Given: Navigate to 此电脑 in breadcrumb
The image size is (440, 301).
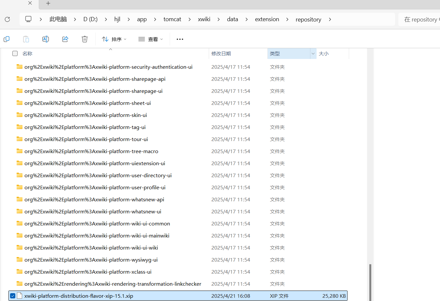Looking at the screenshot, I should click(x=58, y=19).
